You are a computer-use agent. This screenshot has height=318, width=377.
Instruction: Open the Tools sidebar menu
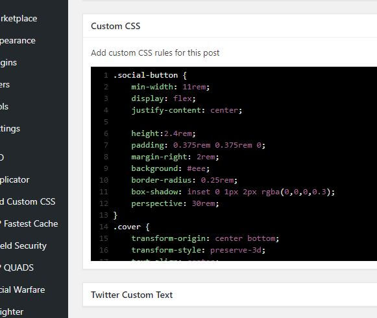pyautogui.click(x=4, y=107)
